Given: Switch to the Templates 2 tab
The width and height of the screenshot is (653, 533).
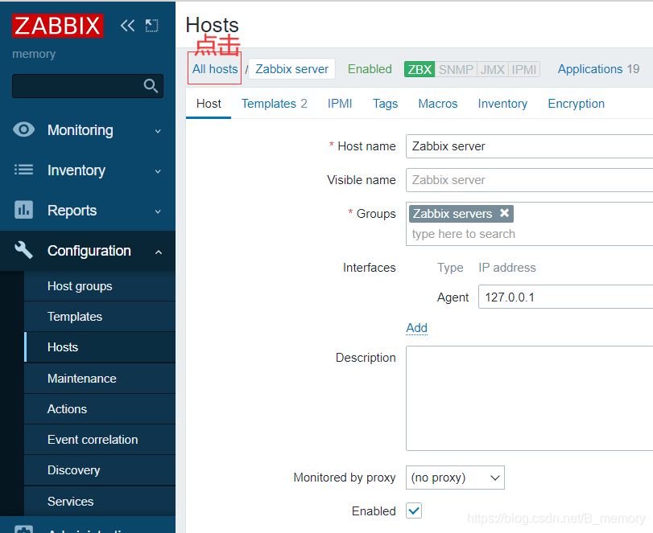Looking at the screenshot, I should (x=274, y=104).
